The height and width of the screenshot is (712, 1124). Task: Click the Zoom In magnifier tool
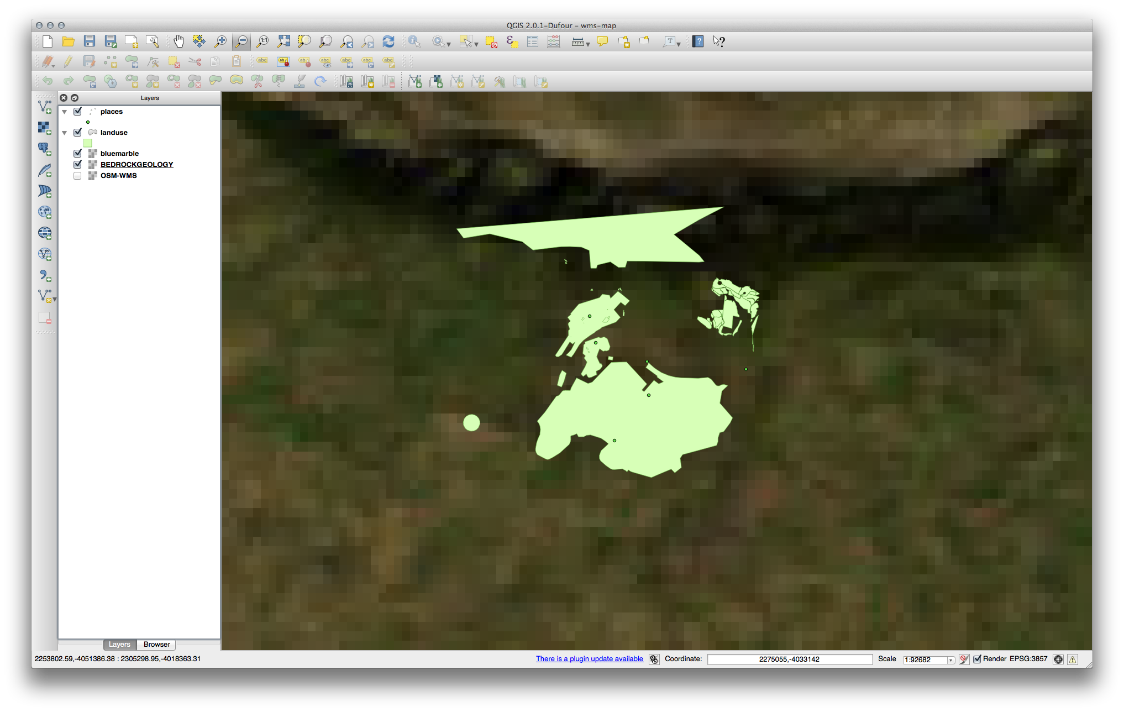[220, 41]
